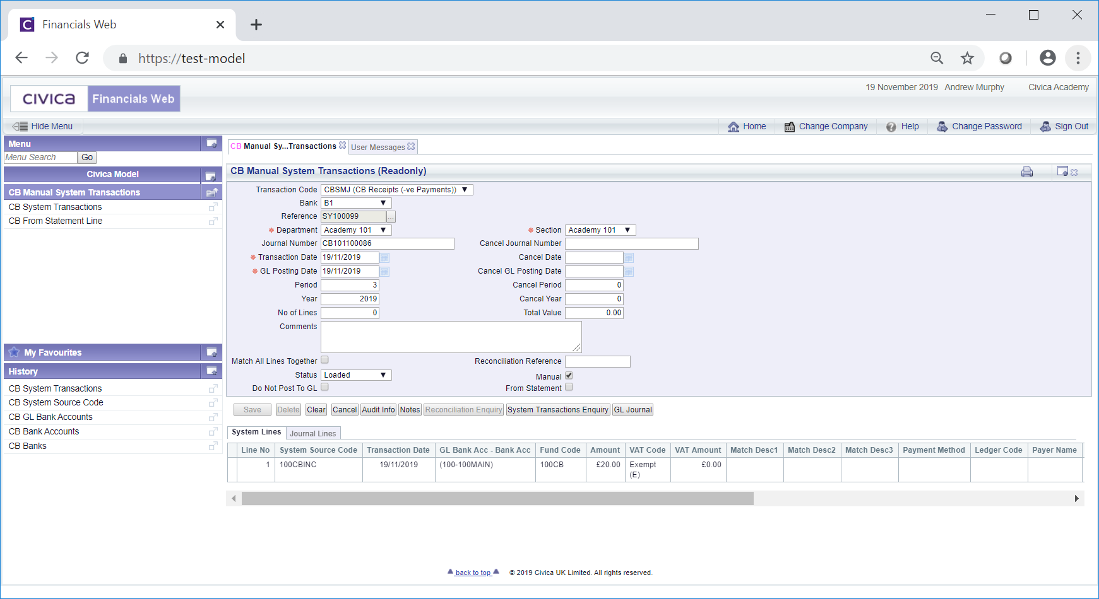Open the Bank B1 dropdown
Screen dimensions: 1099x599
357,203
